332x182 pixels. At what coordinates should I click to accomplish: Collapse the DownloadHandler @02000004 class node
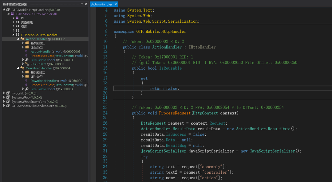tap(18, 68)
